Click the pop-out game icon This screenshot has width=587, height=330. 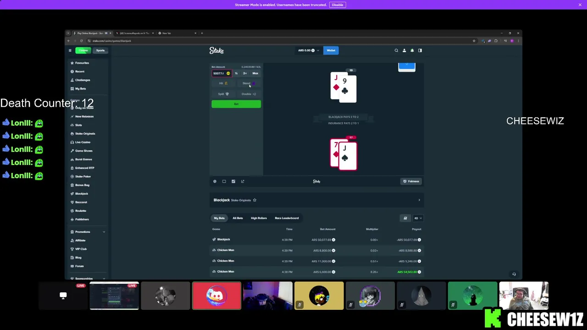pyautogui.click(x=243, y=181)
